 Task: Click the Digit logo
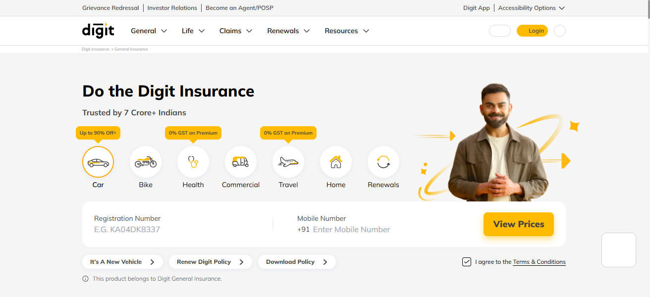(98, 30)
